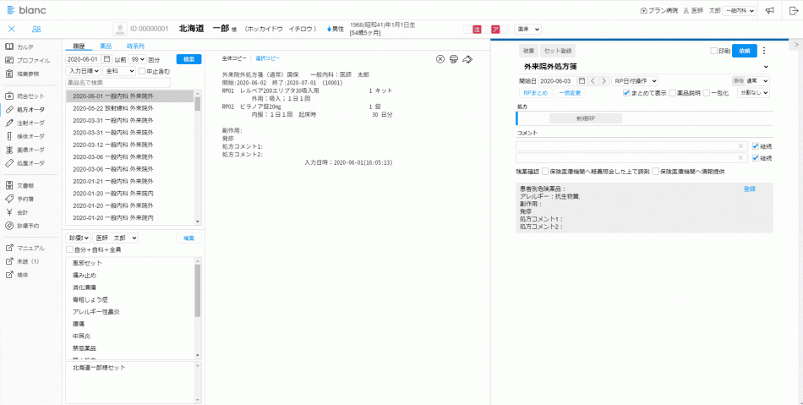
Task: Open the 医師 太郎 dropdown
Action: 115,238
